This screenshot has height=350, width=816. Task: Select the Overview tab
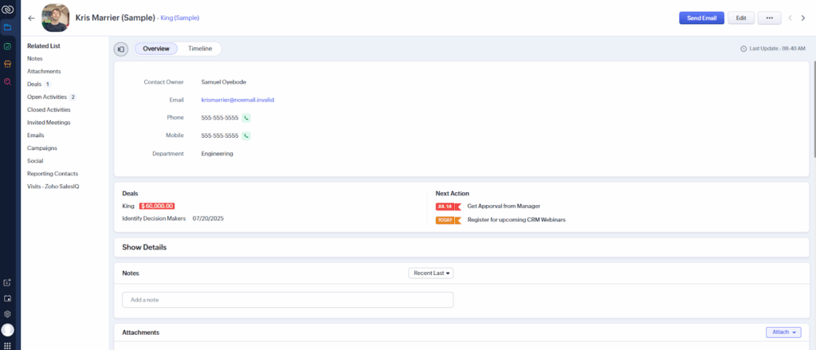(156, 49)
